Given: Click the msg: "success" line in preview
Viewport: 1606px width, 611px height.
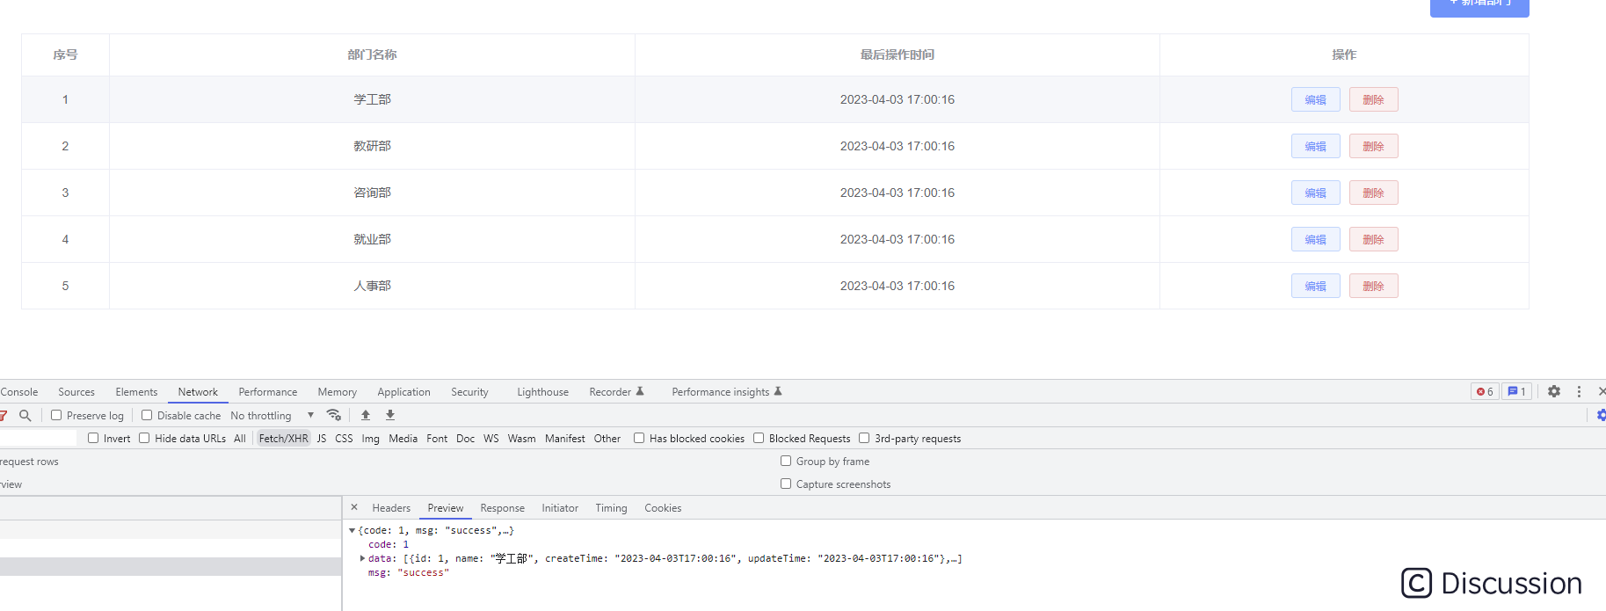Looking at the screenshot, I should point(408,572).
